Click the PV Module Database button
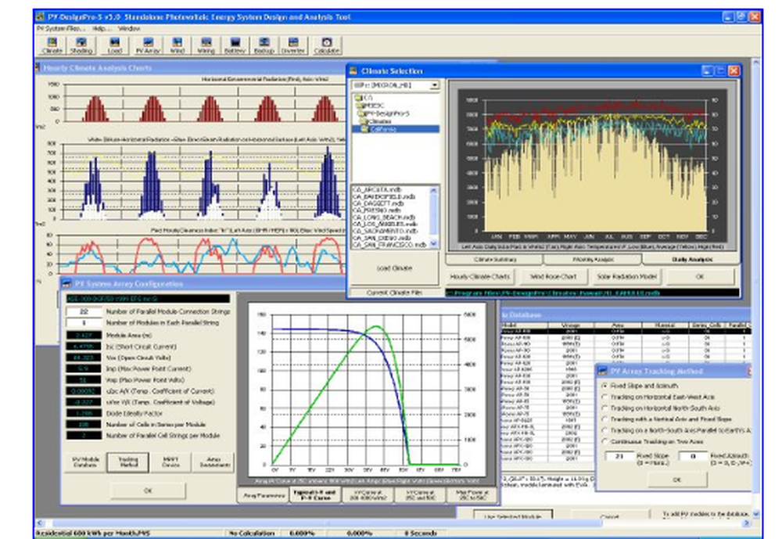Image resolution: width=782 pixels, height=539 pixels. click(x=86, y=462)
